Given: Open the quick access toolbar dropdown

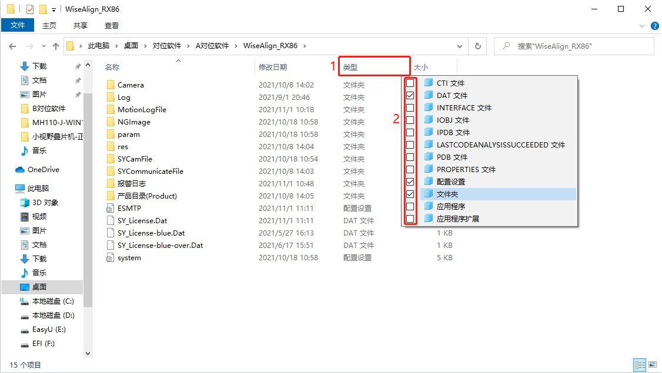Looking at the screenshot, I should click(54, 9).
